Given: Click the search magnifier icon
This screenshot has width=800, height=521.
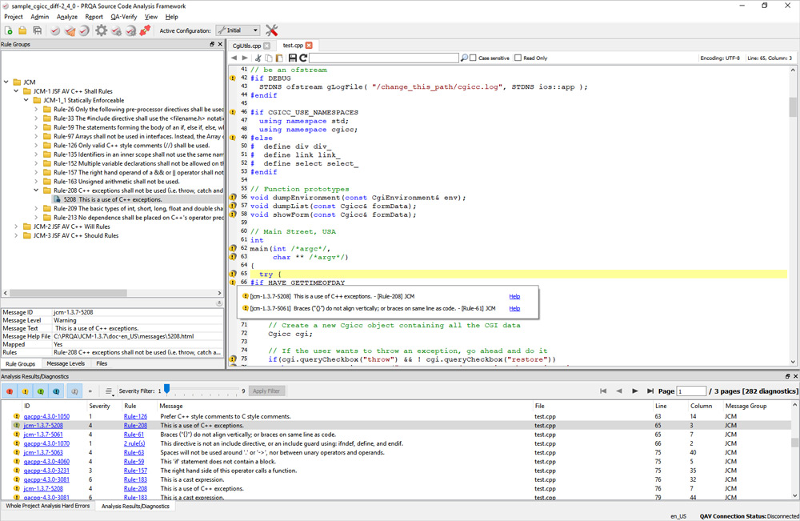Looking at the screenshot, I should click(464, 58).
